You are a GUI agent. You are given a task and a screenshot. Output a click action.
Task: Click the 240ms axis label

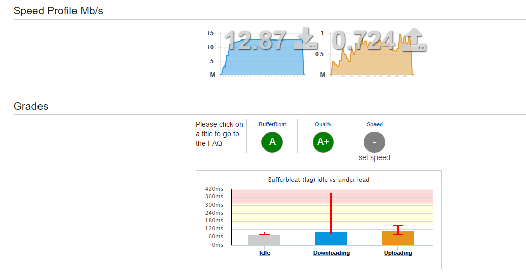pos(214,213)
